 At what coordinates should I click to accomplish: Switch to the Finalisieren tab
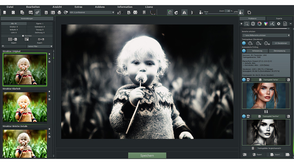point(253,18)
